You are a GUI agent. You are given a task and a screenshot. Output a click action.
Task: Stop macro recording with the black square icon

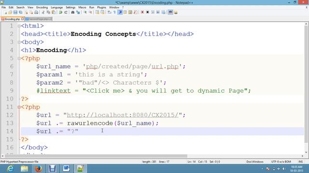pos(147,12)
